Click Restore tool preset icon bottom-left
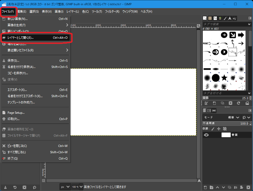This screenshot has height=191, width=253. (x=15, y=187)
